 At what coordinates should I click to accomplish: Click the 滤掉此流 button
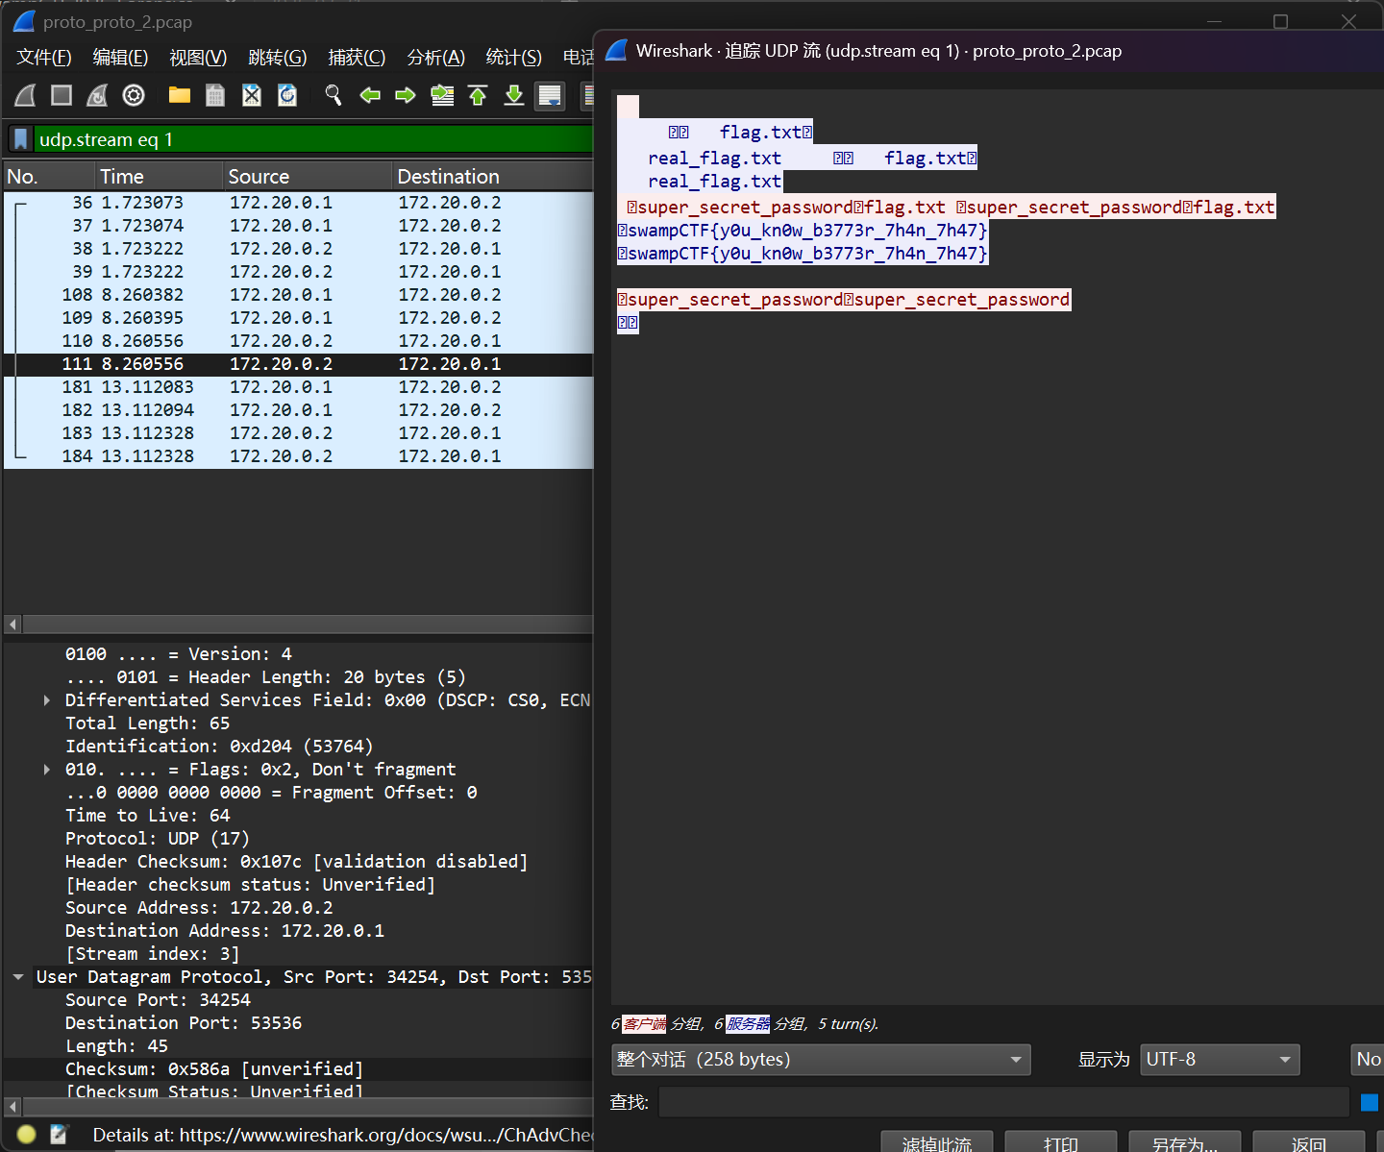937,1142
